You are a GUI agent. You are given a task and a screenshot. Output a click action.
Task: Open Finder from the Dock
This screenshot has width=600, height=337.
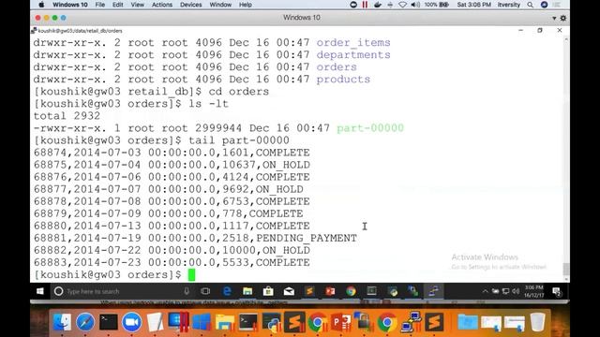pyautogui.click(x=62, y=322)
